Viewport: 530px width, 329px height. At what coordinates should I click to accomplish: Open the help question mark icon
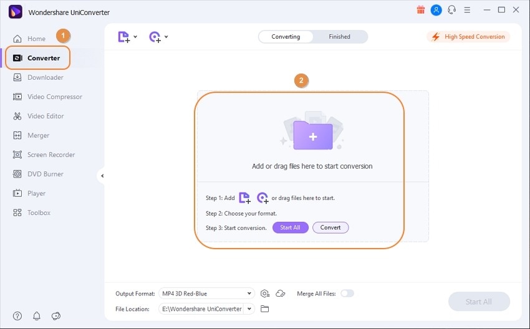coord(17,316)
